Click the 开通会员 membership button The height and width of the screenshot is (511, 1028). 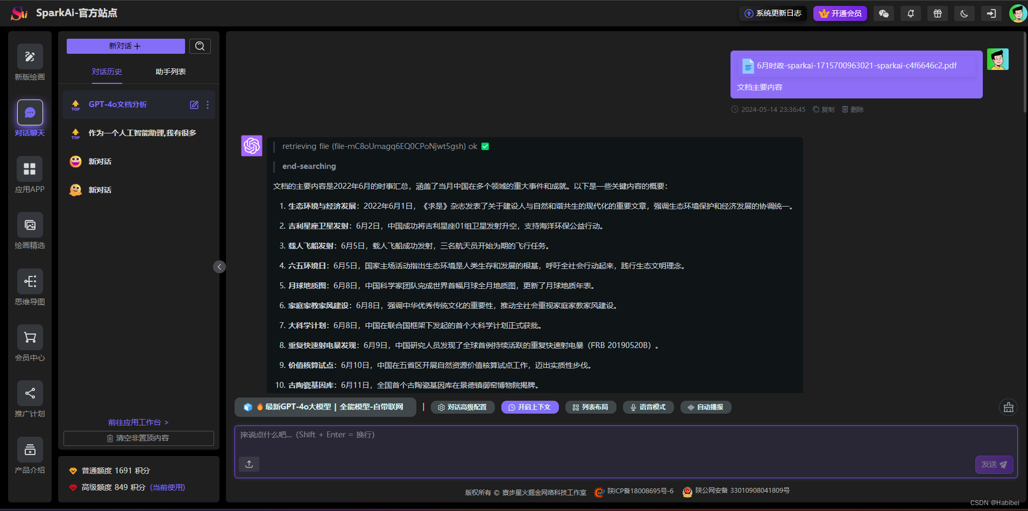click(x=840, y=13)
